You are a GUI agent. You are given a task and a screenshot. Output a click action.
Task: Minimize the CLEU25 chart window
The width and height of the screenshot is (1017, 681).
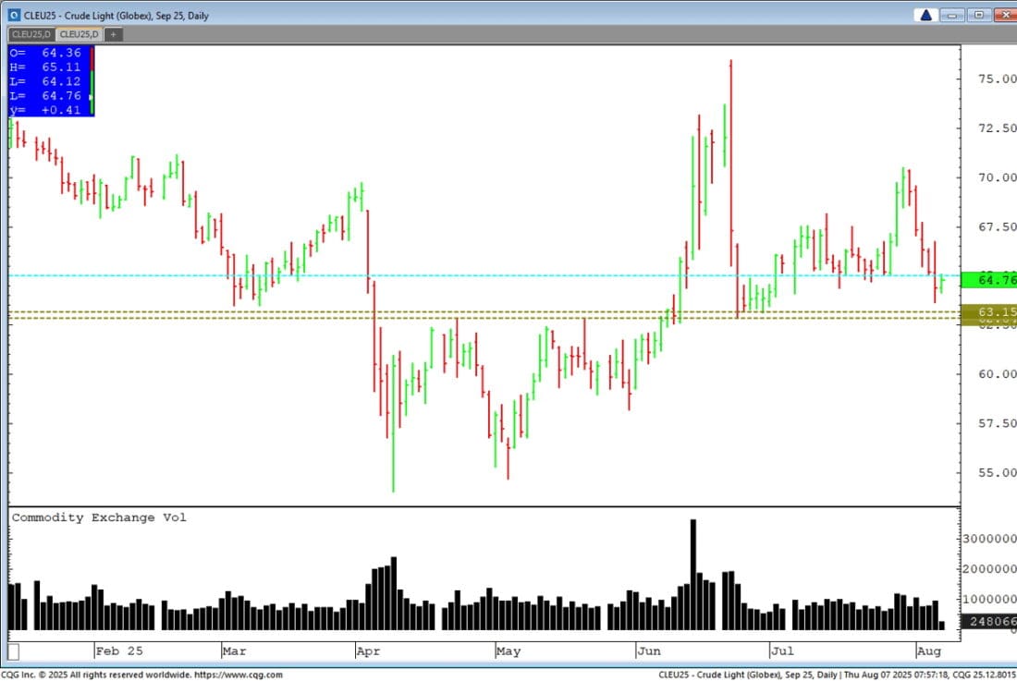tap(954, 15)
